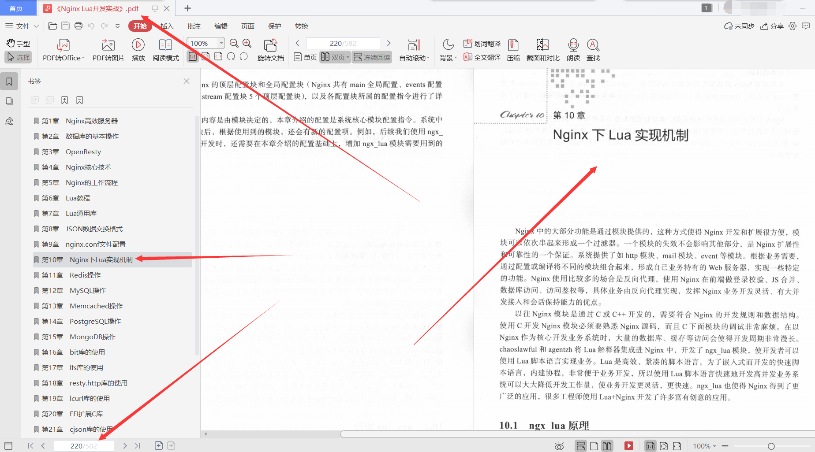Toggle eye-protection mode in status bar
The image size is (815, 452).
pyautogui.click(x=559, y=445)
